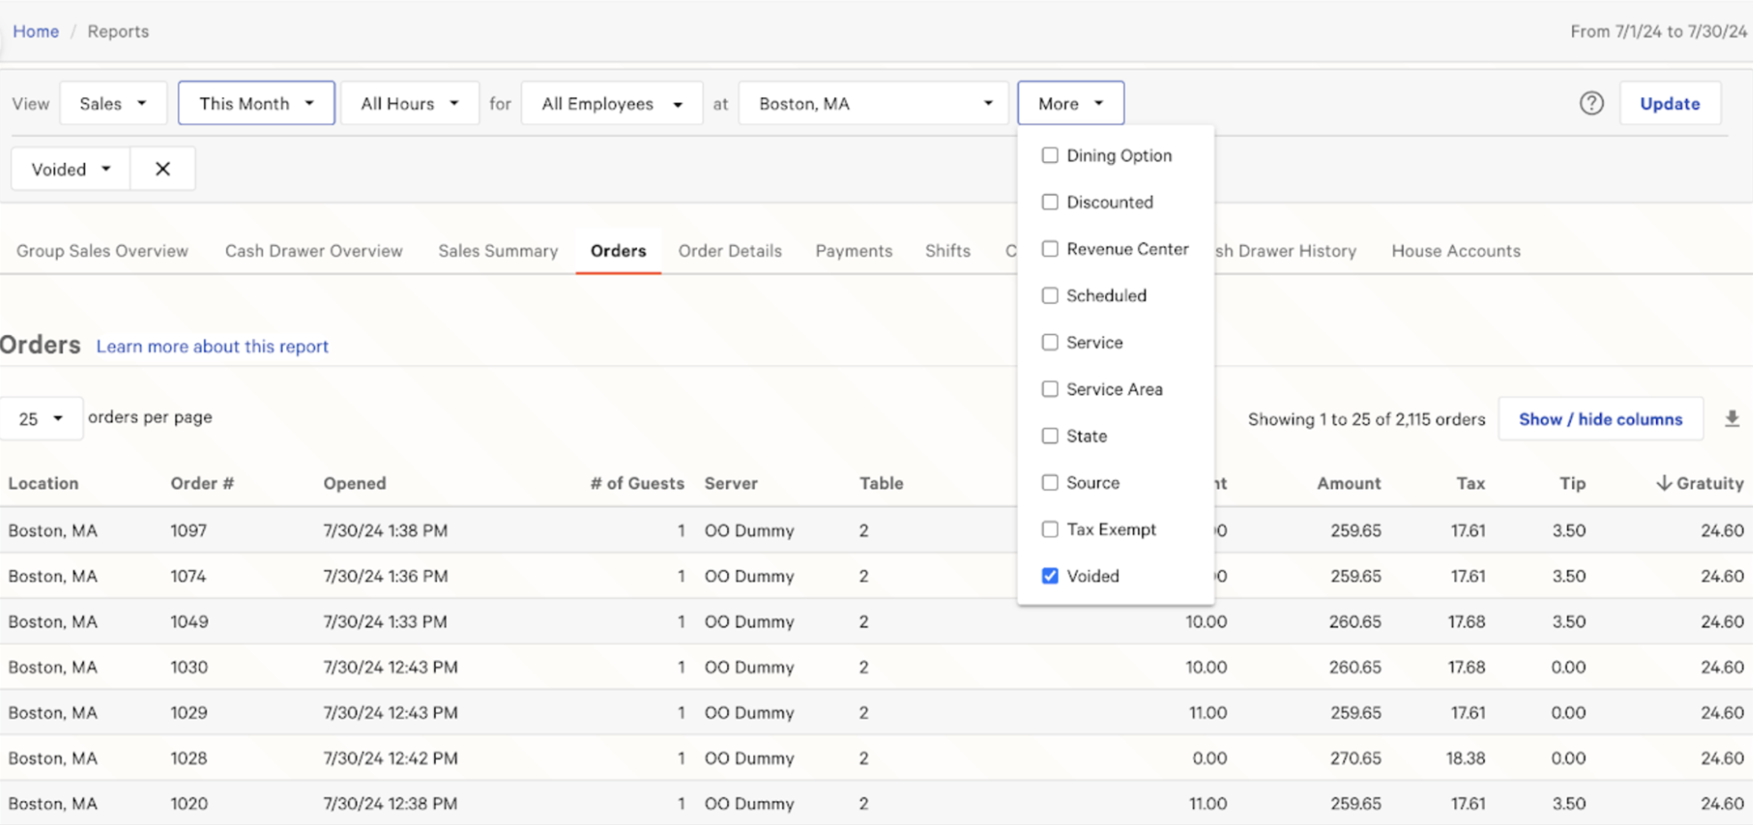The image size is (1753, 825).
Task: Open the Sales view dropdown
Action: click(112, 103)
